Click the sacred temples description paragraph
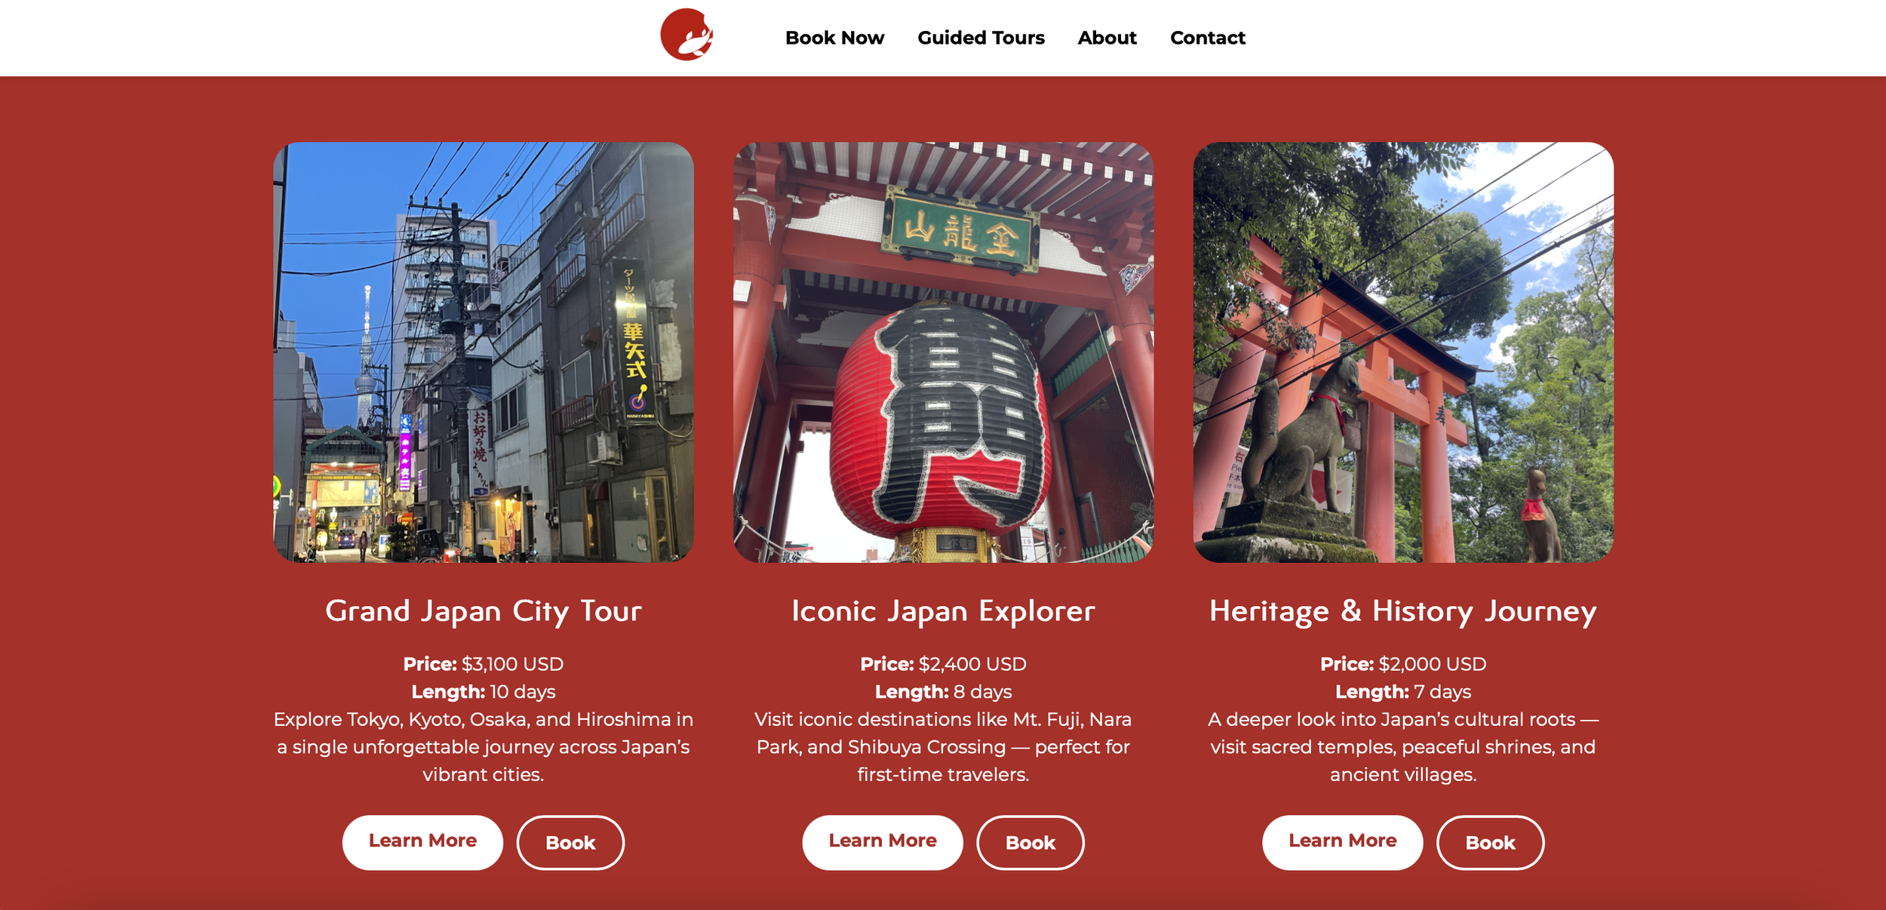Image resolution: width=1886 pixels, height=910 pixels. [1403, 747]
